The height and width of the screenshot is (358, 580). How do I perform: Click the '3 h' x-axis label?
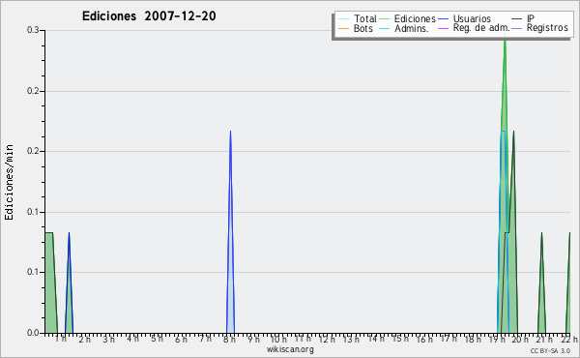coord(108,339)
